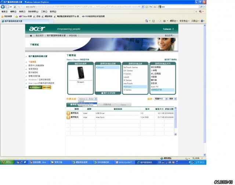Select Acer TV in product category list
The height and width of the screenshot is (185, 235).
tap(155, 87)
